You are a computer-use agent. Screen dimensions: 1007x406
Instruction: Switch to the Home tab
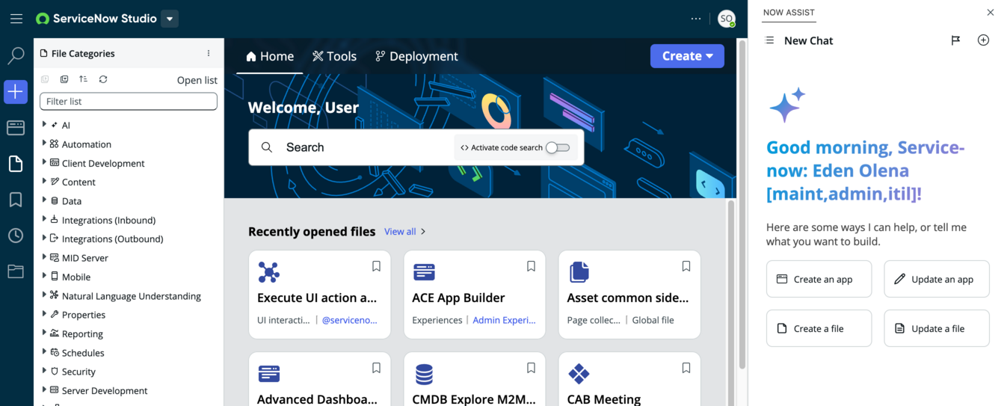[x=270, y=56]
